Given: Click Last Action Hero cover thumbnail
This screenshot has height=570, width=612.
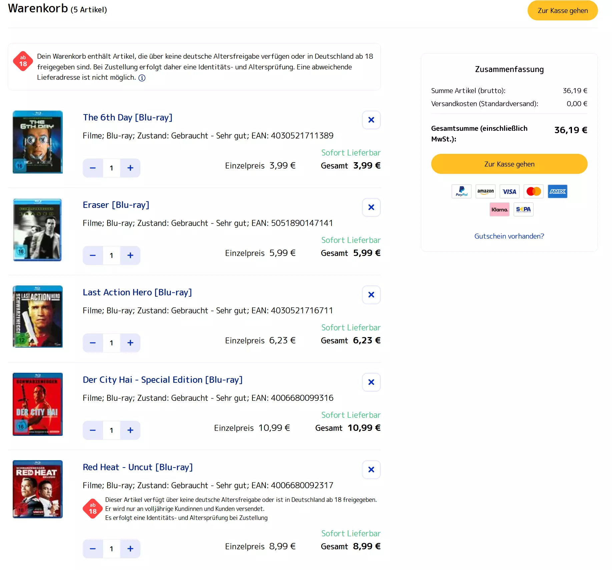Looking at the screenshot, I should (38, 317).
